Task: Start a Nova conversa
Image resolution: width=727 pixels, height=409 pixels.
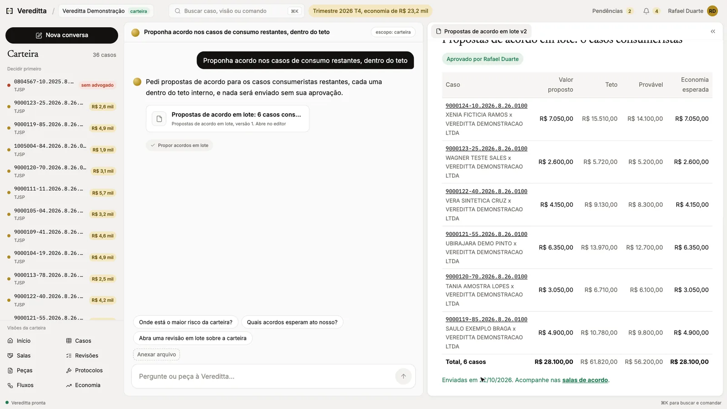Action: (x=62, y=35)
